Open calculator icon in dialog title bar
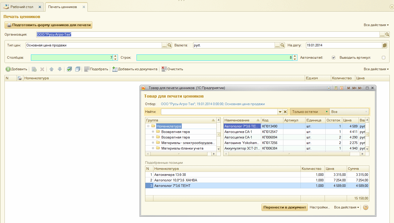Image resolution: width=394 pixels, height=223 pixels. pos(336,88)
